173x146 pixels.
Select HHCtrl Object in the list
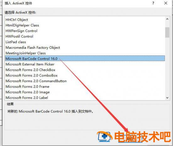pyautogui.click(x=85, y=20)
